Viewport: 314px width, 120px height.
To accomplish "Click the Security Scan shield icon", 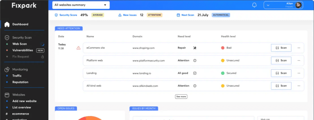I will click(x=7, y=38).
